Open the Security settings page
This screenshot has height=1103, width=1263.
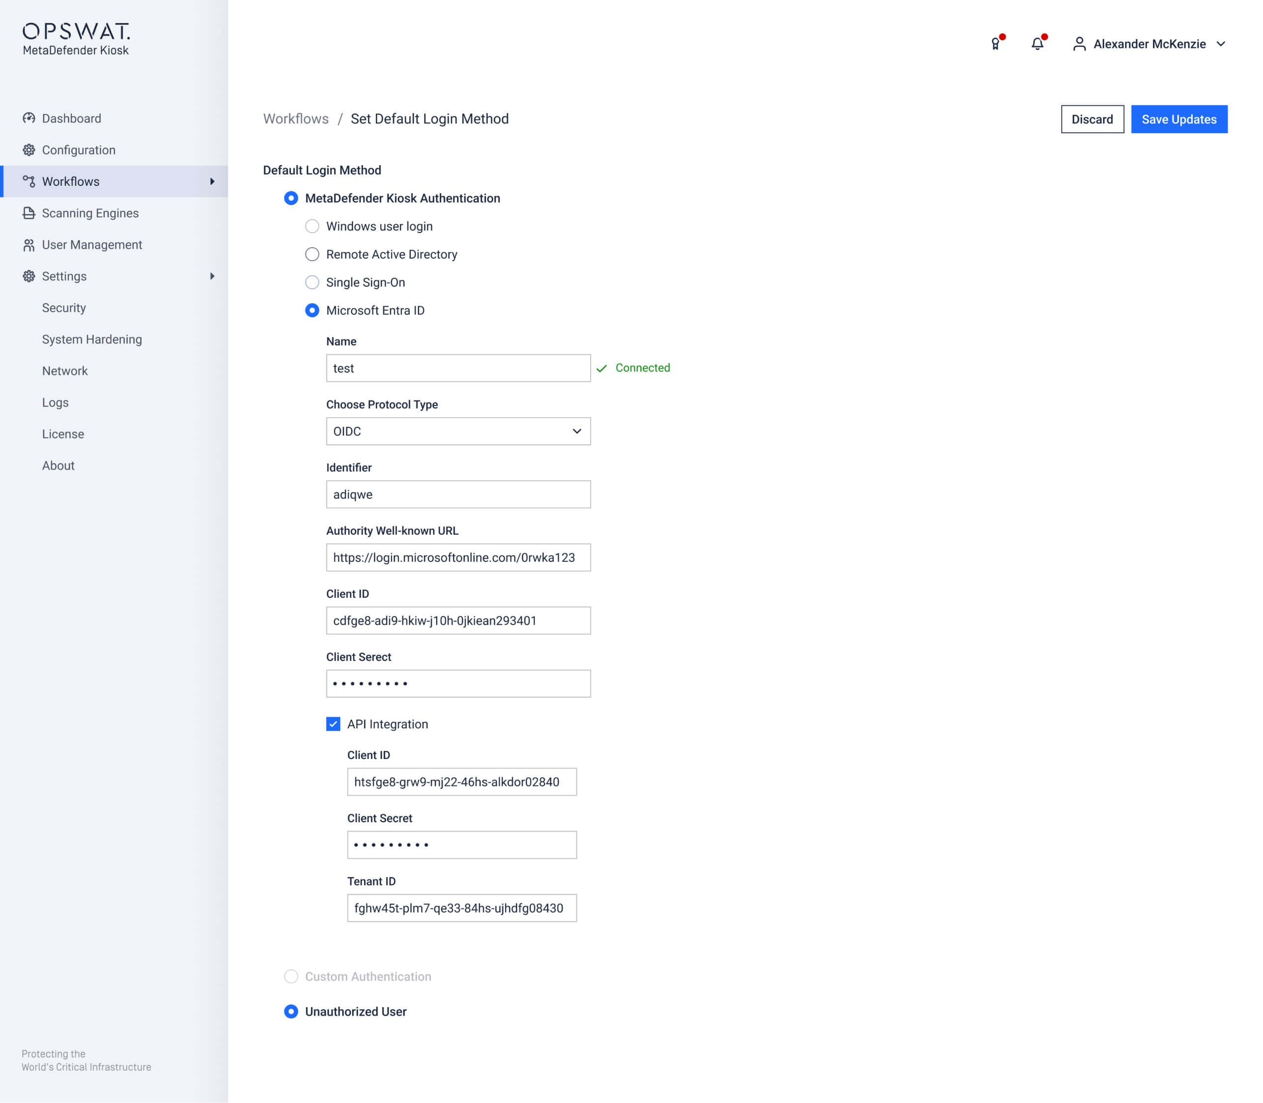pyautogui.click(x=63, y=307)
